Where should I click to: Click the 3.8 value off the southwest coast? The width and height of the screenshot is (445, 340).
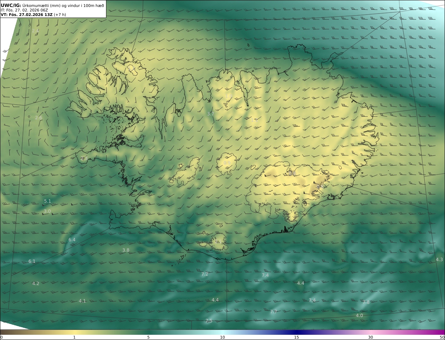click(126, 250)
